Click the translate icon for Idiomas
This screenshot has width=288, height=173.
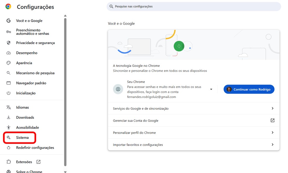coord(8,107)
